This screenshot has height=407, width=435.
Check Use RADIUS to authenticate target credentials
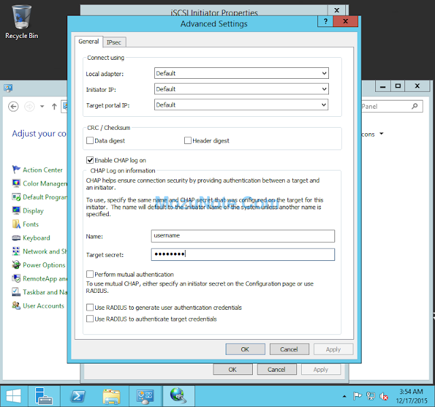coord(90,319)
